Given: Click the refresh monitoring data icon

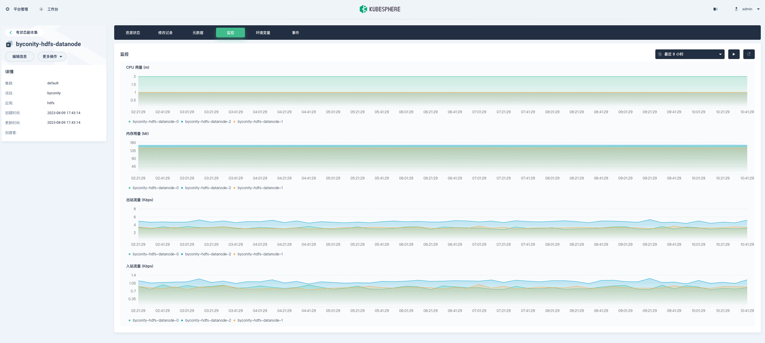Looking at the screenshot, I should (x=749, y=54).
